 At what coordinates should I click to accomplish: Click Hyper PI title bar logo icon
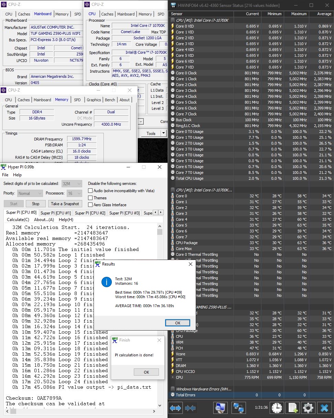pos(3,167)
